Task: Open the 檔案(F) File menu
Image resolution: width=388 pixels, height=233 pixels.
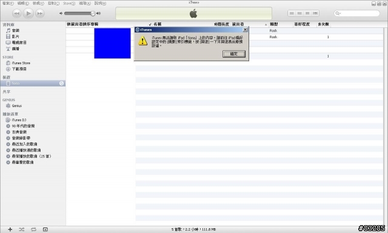Action: click(x=8, y=3)
